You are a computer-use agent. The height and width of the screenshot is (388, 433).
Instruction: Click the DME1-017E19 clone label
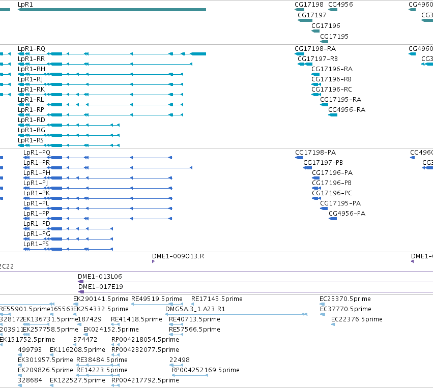101,287
